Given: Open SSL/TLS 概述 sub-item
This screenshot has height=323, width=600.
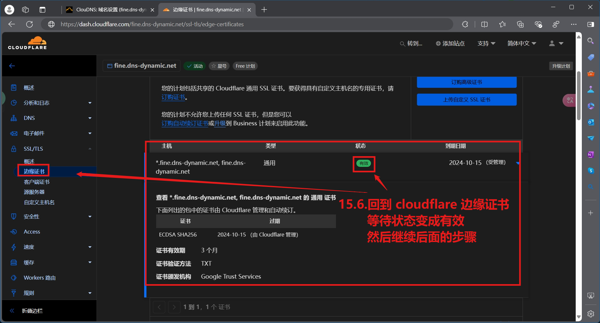Looking at the screenshot, I should pyautogui.click(x=29, y=161).
